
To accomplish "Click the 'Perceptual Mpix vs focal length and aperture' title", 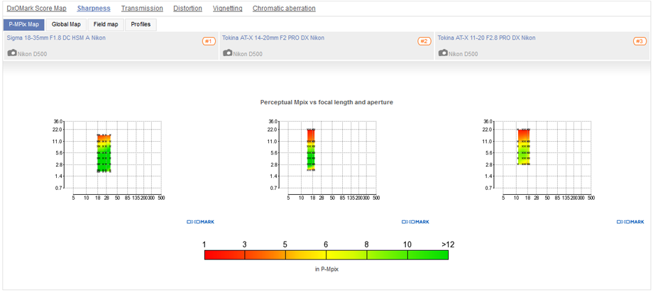I will point(326,102).
